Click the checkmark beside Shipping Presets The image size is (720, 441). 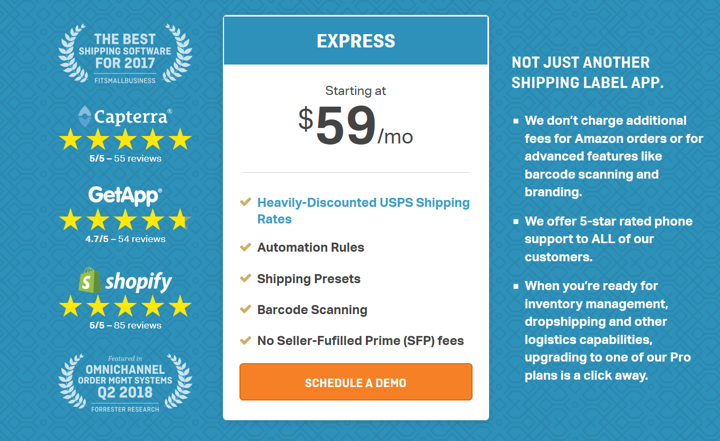[245, 278]
